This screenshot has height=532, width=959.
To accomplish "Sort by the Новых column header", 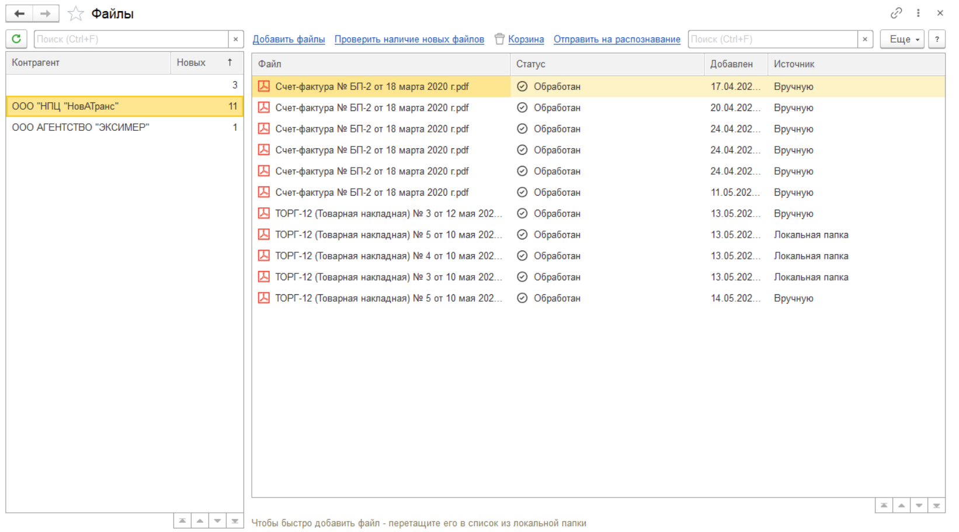I will tap(207, 62).
